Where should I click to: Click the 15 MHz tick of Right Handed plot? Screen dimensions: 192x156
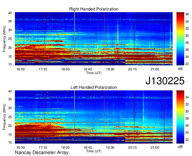pyautogui.click(x=10, y=57)
